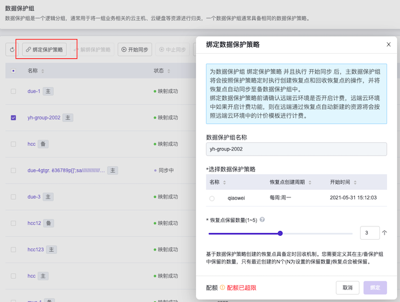The width and height of the screenshot is (400, 302).
Task: Tick the checkbox for the due-1 row
Action: tap(14, 91)
